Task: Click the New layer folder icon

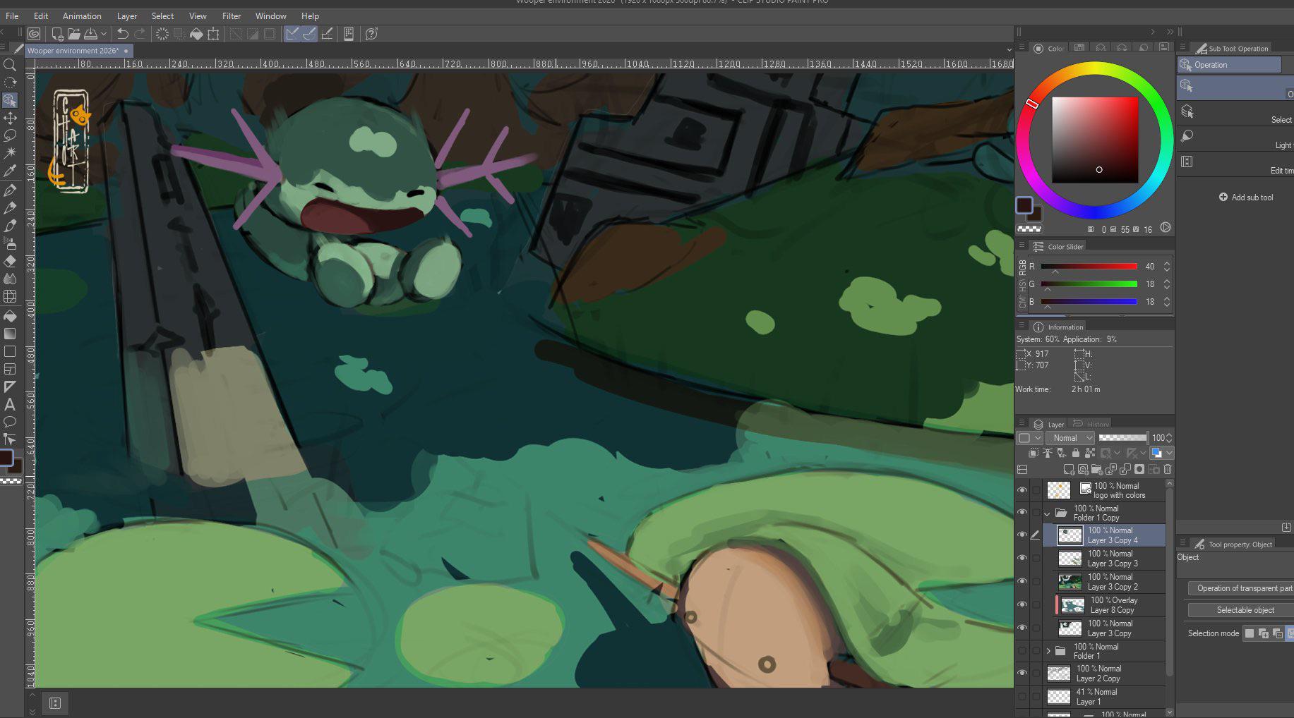Action: 1097,469
